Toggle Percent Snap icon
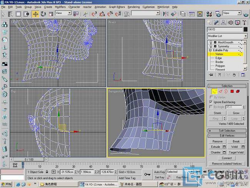The image size is (250, 188). click(x=110, y=14)
